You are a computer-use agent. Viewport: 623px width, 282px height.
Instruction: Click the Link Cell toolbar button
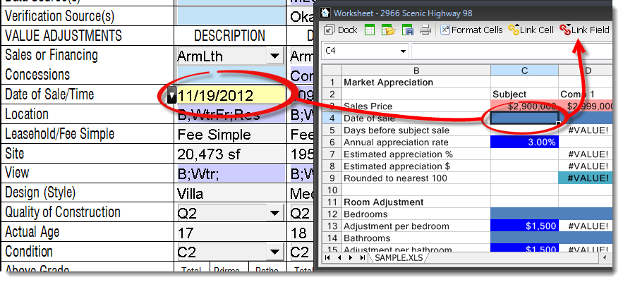coord(531,30)
